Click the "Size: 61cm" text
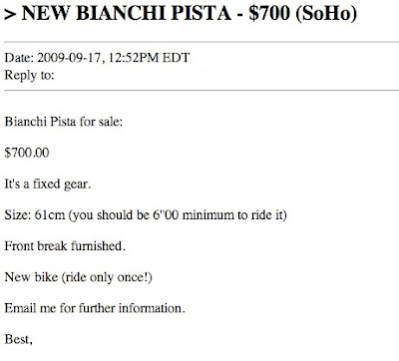This screenshot has width=399, height=361. coord(35,215)
